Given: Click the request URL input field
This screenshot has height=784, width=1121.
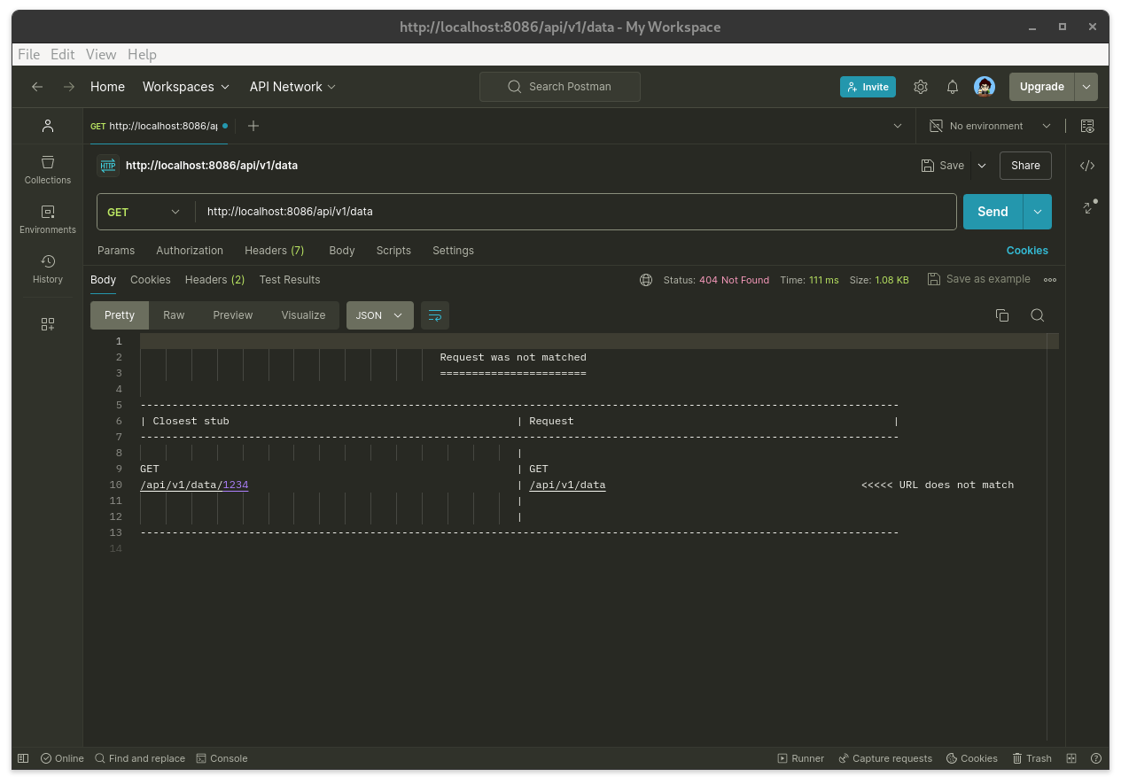Looking at the screenshot, I should [x=576, y=212].
